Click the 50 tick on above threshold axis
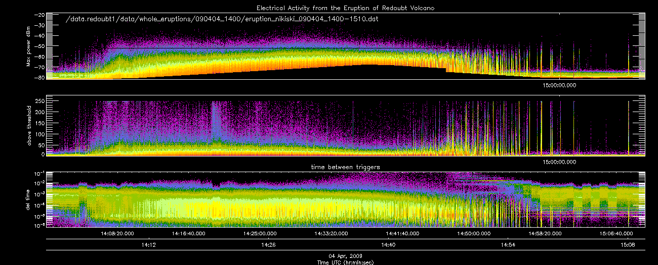This screenshot has height=265, width=658. point(40,144)
